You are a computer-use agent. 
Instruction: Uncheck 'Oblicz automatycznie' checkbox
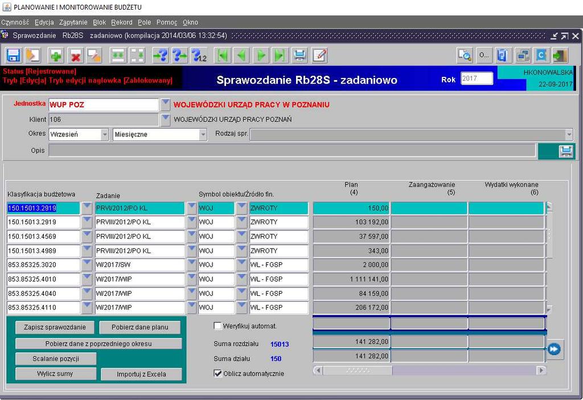point(218,373)
